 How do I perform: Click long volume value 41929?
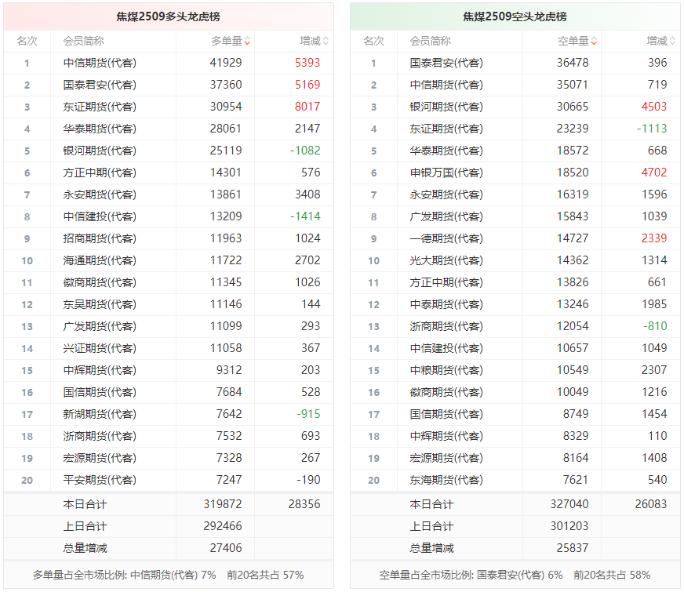226,63
